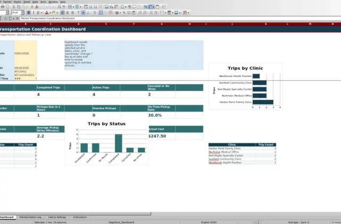Viewport: 341px width, 224px height.
Task: Switch to the Instructions sheet tab
Action: [x=80, y=217]
